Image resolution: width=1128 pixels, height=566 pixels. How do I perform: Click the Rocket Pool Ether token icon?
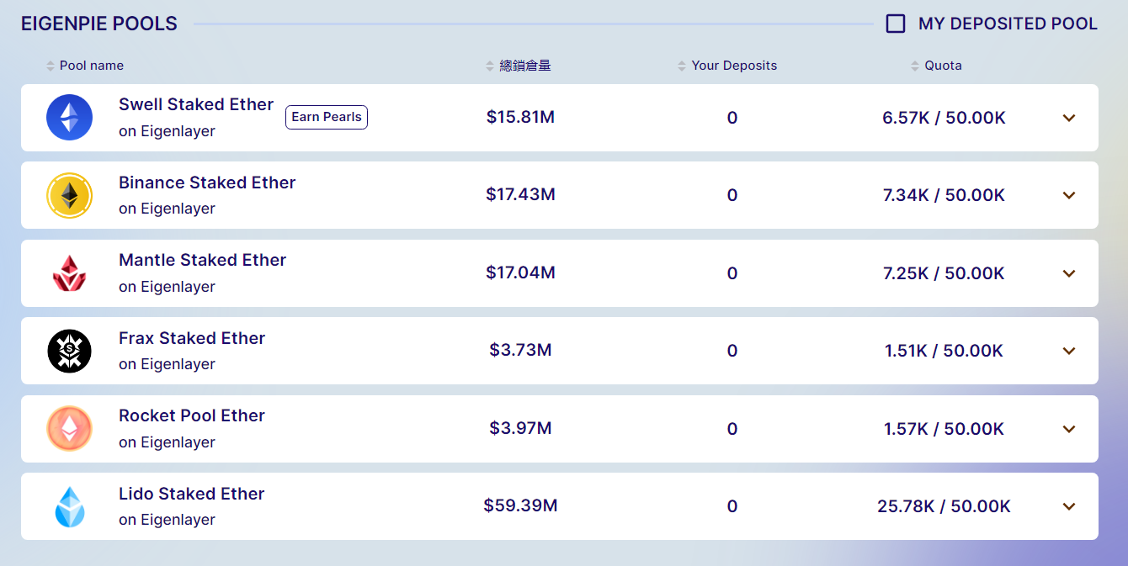point(69,429)
